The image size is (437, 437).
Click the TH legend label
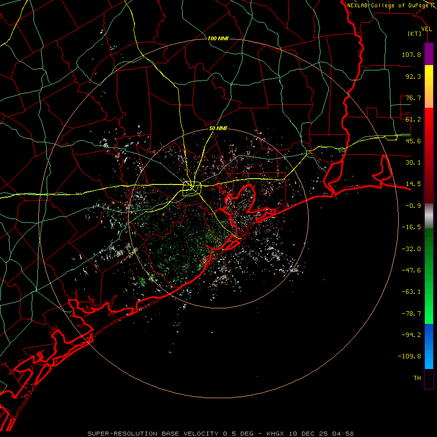pos(417,378)
